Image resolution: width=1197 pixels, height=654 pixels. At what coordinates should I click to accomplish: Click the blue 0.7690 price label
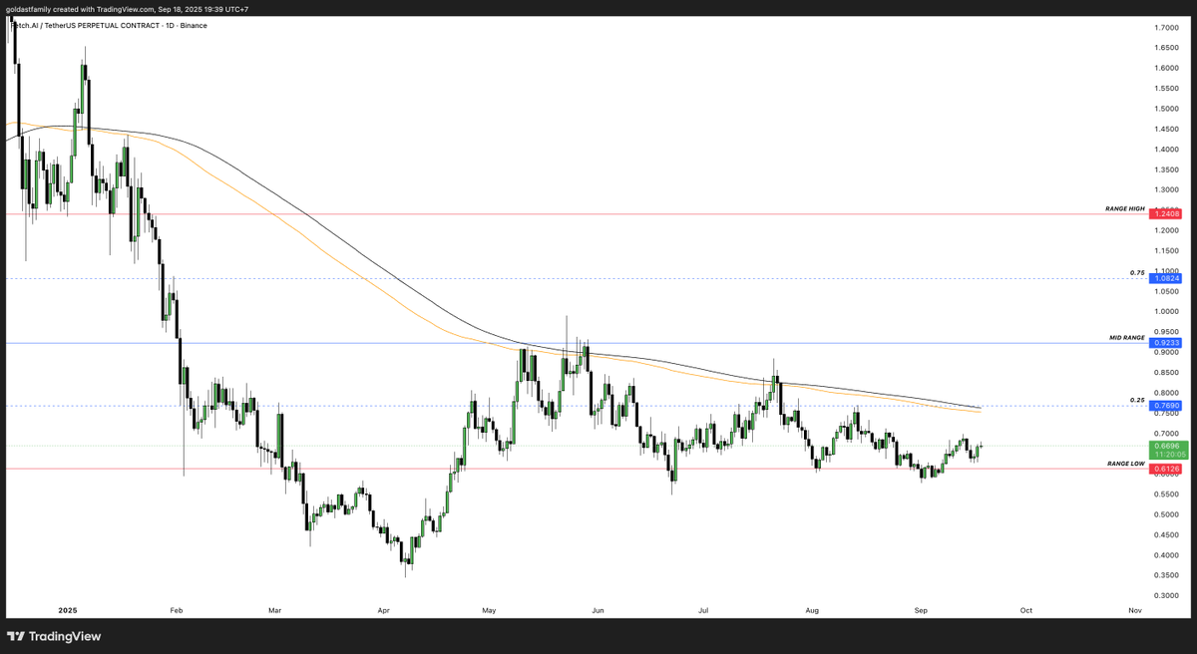[1166, 406]
